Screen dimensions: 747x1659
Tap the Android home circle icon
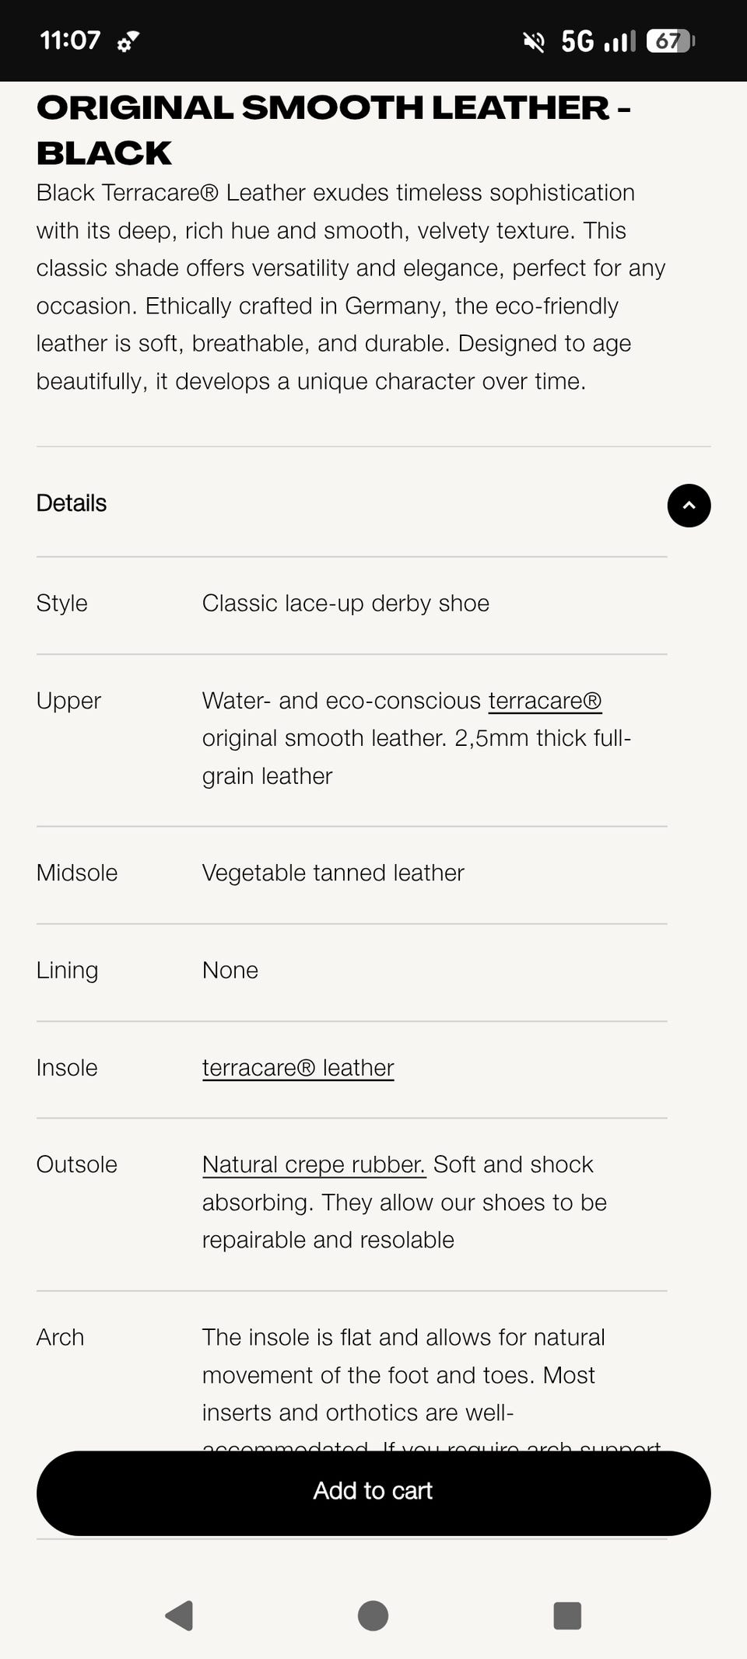click(373, 1615)
